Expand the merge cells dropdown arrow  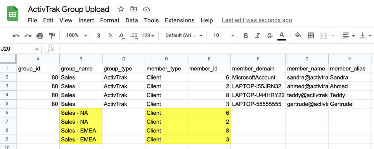tap(333, 36)
